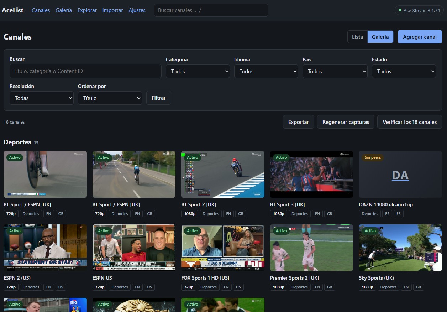Open the Galería nav link
The width and height of the screenshot is (447, 312).
tap(64, 10)
